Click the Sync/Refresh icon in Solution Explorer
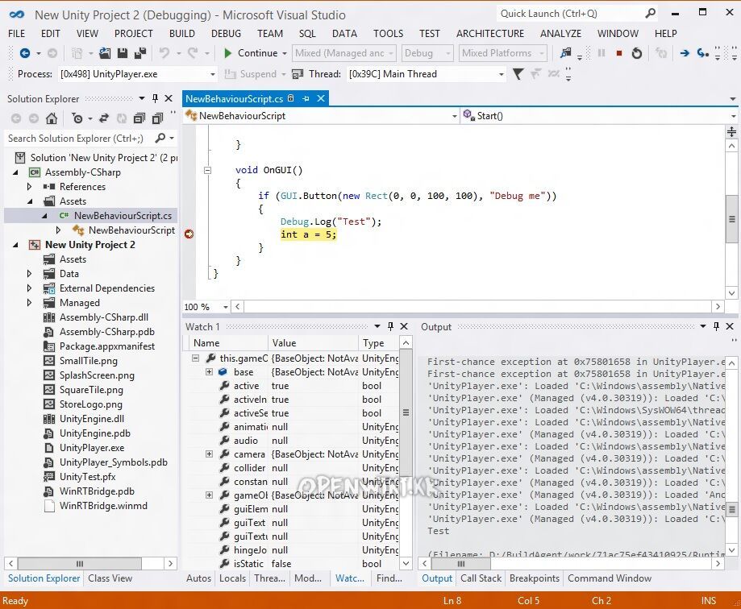Image resolution: width=741 pixels, height=609 pixels. [104, 118]
